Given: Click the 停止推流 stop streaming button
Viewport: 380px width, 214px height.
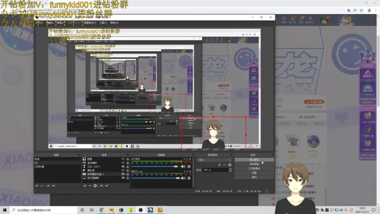Looking at the screenshot, I should pos(254,160).
